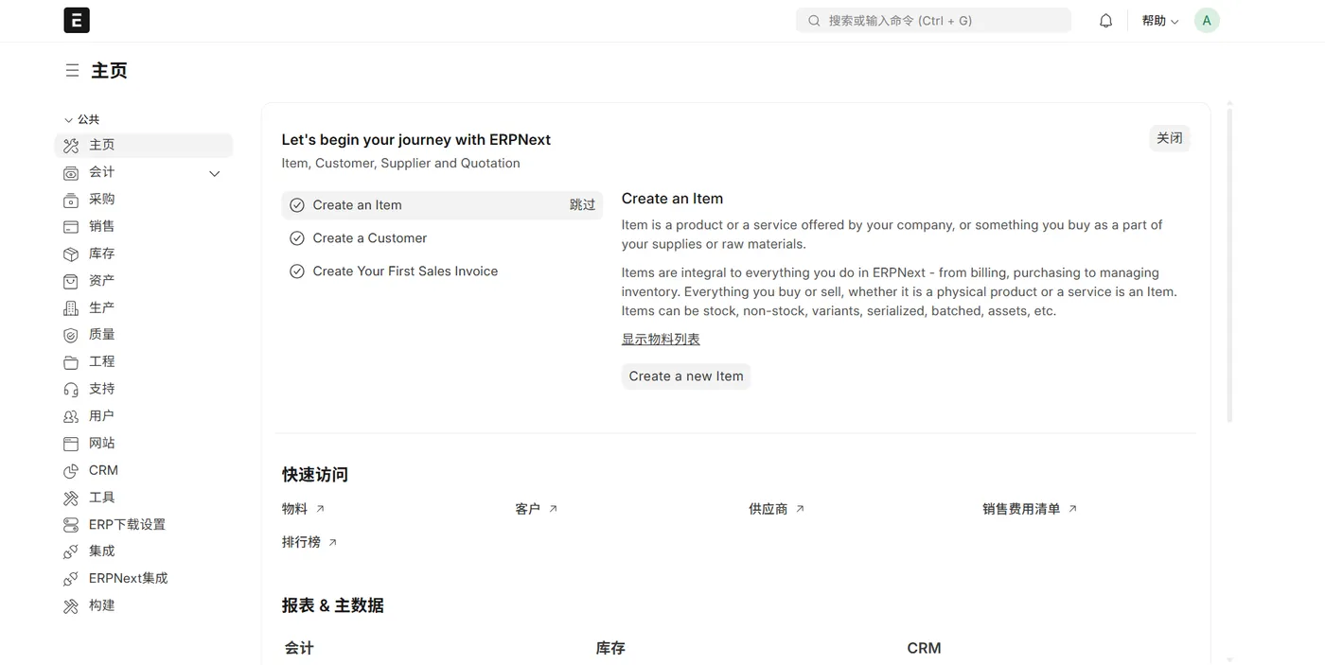Toggle the Create an Item step checkmark

pos(297,205)
